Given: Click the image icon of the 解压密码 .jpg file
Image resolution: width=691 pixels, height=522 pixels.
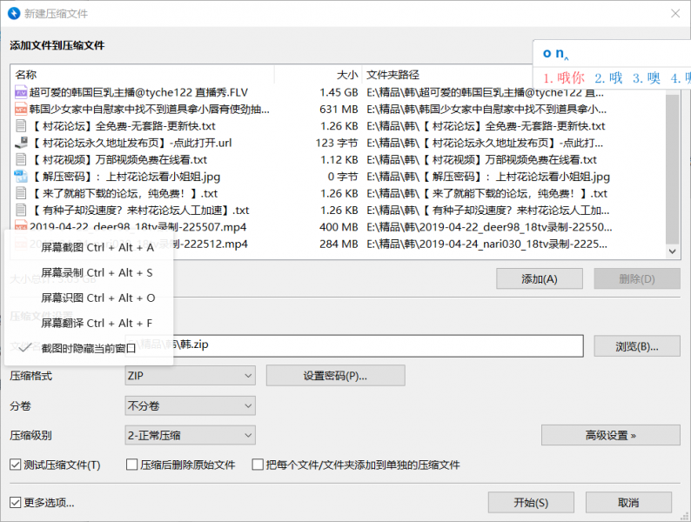Looking at the screenshot, I should coord(21,177).
